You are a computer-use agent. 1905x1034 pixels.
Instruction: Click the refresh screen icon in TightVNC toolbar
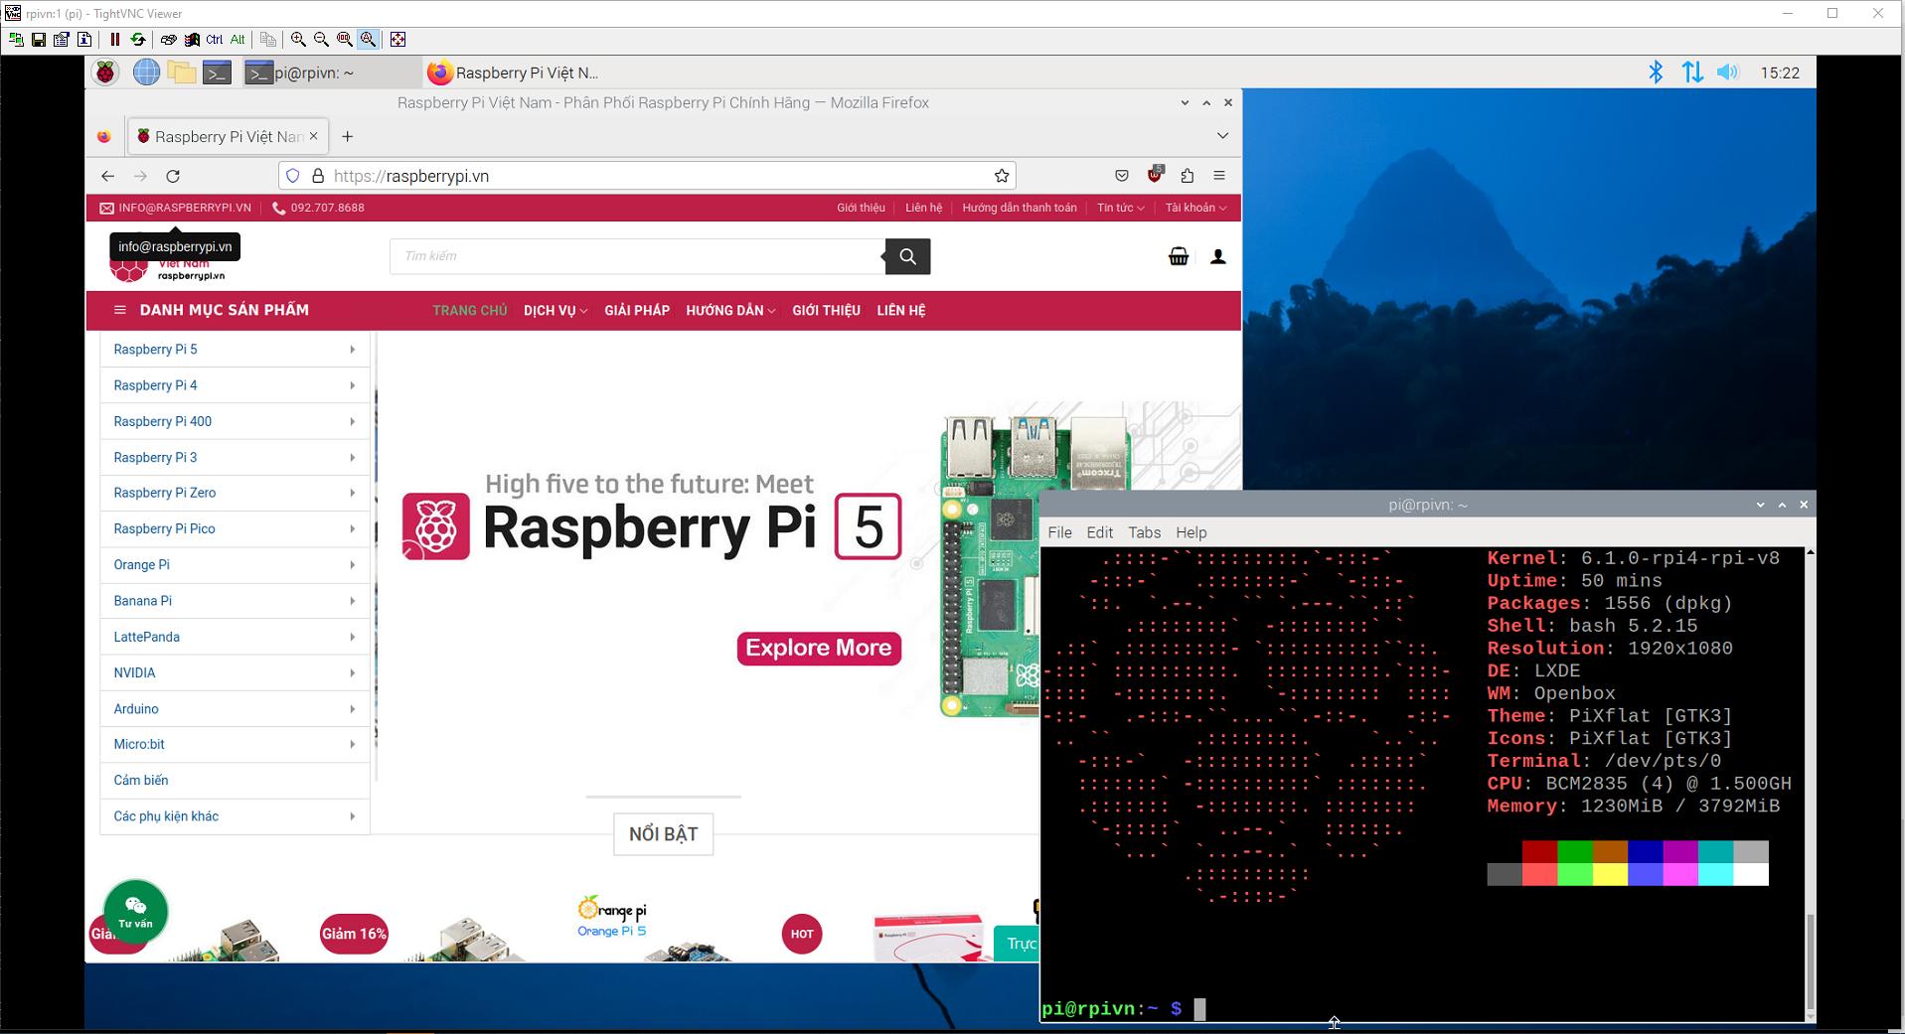(138, 40)
